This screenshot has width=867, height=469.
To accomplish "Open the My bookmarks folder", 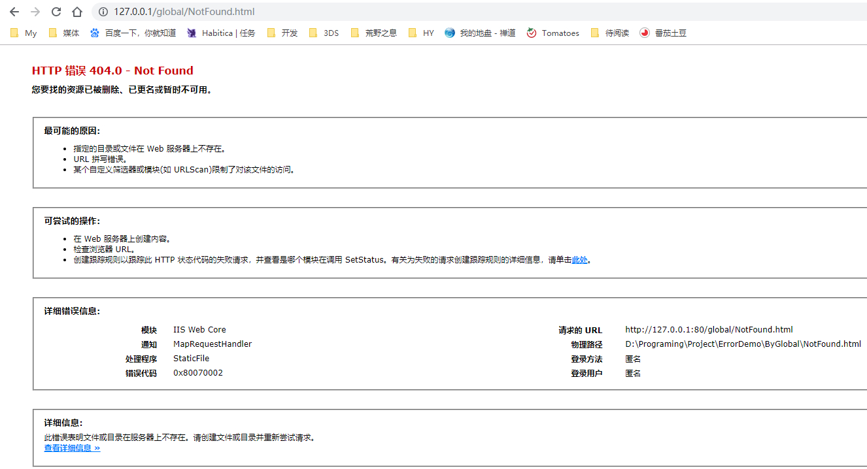I will click(24, 33).
